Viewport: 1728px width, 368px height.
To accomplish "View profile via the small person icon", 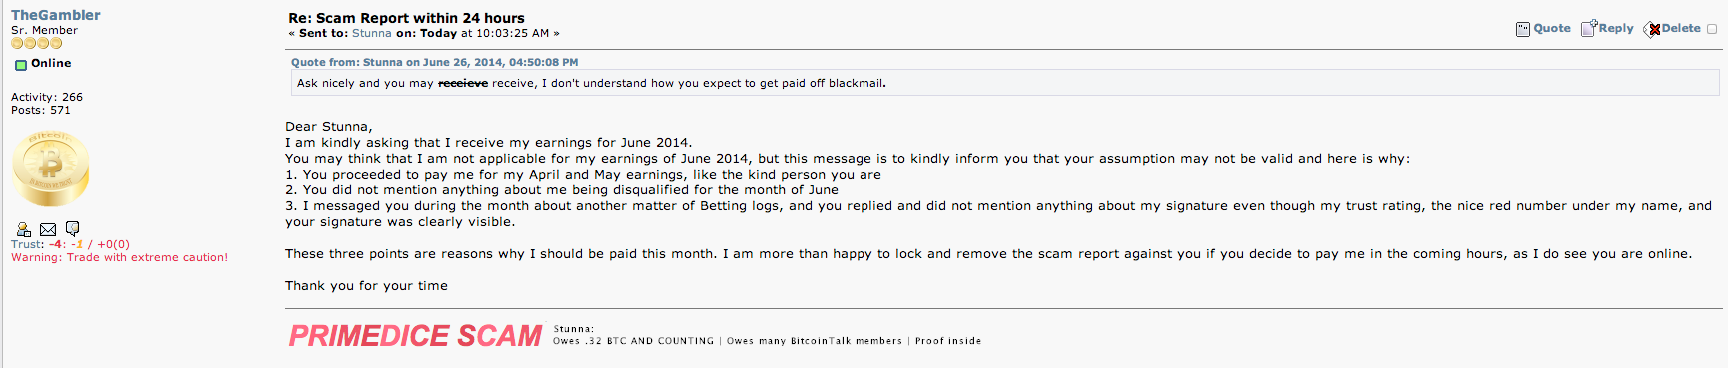I will pyautogui.click(x=24, y=229).
